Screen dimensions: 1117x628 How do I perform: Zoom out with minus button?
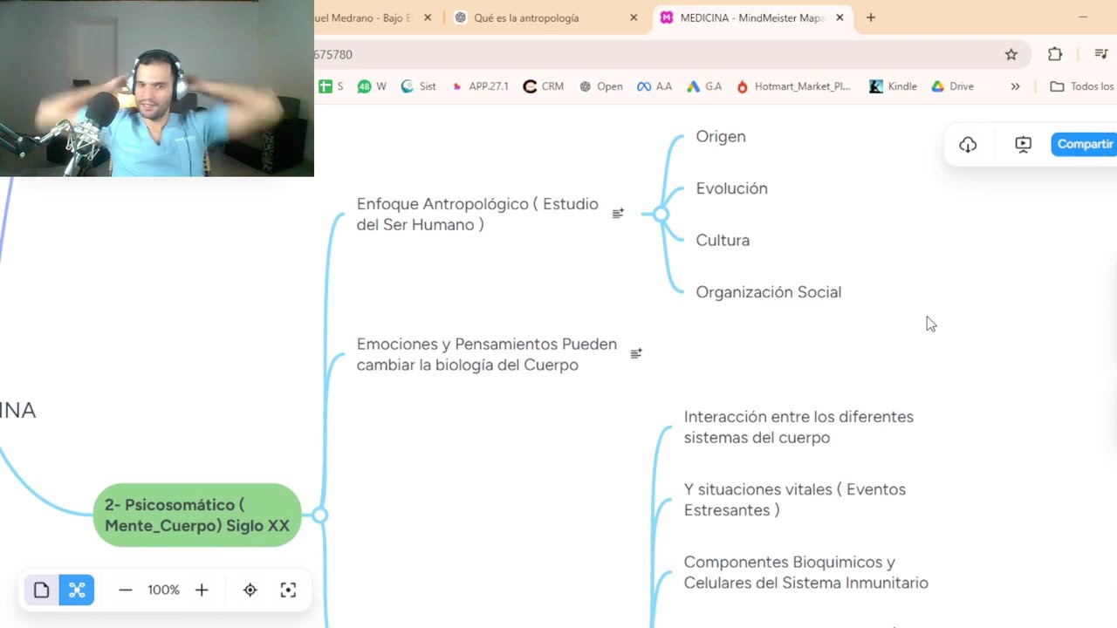coord(125,590)
